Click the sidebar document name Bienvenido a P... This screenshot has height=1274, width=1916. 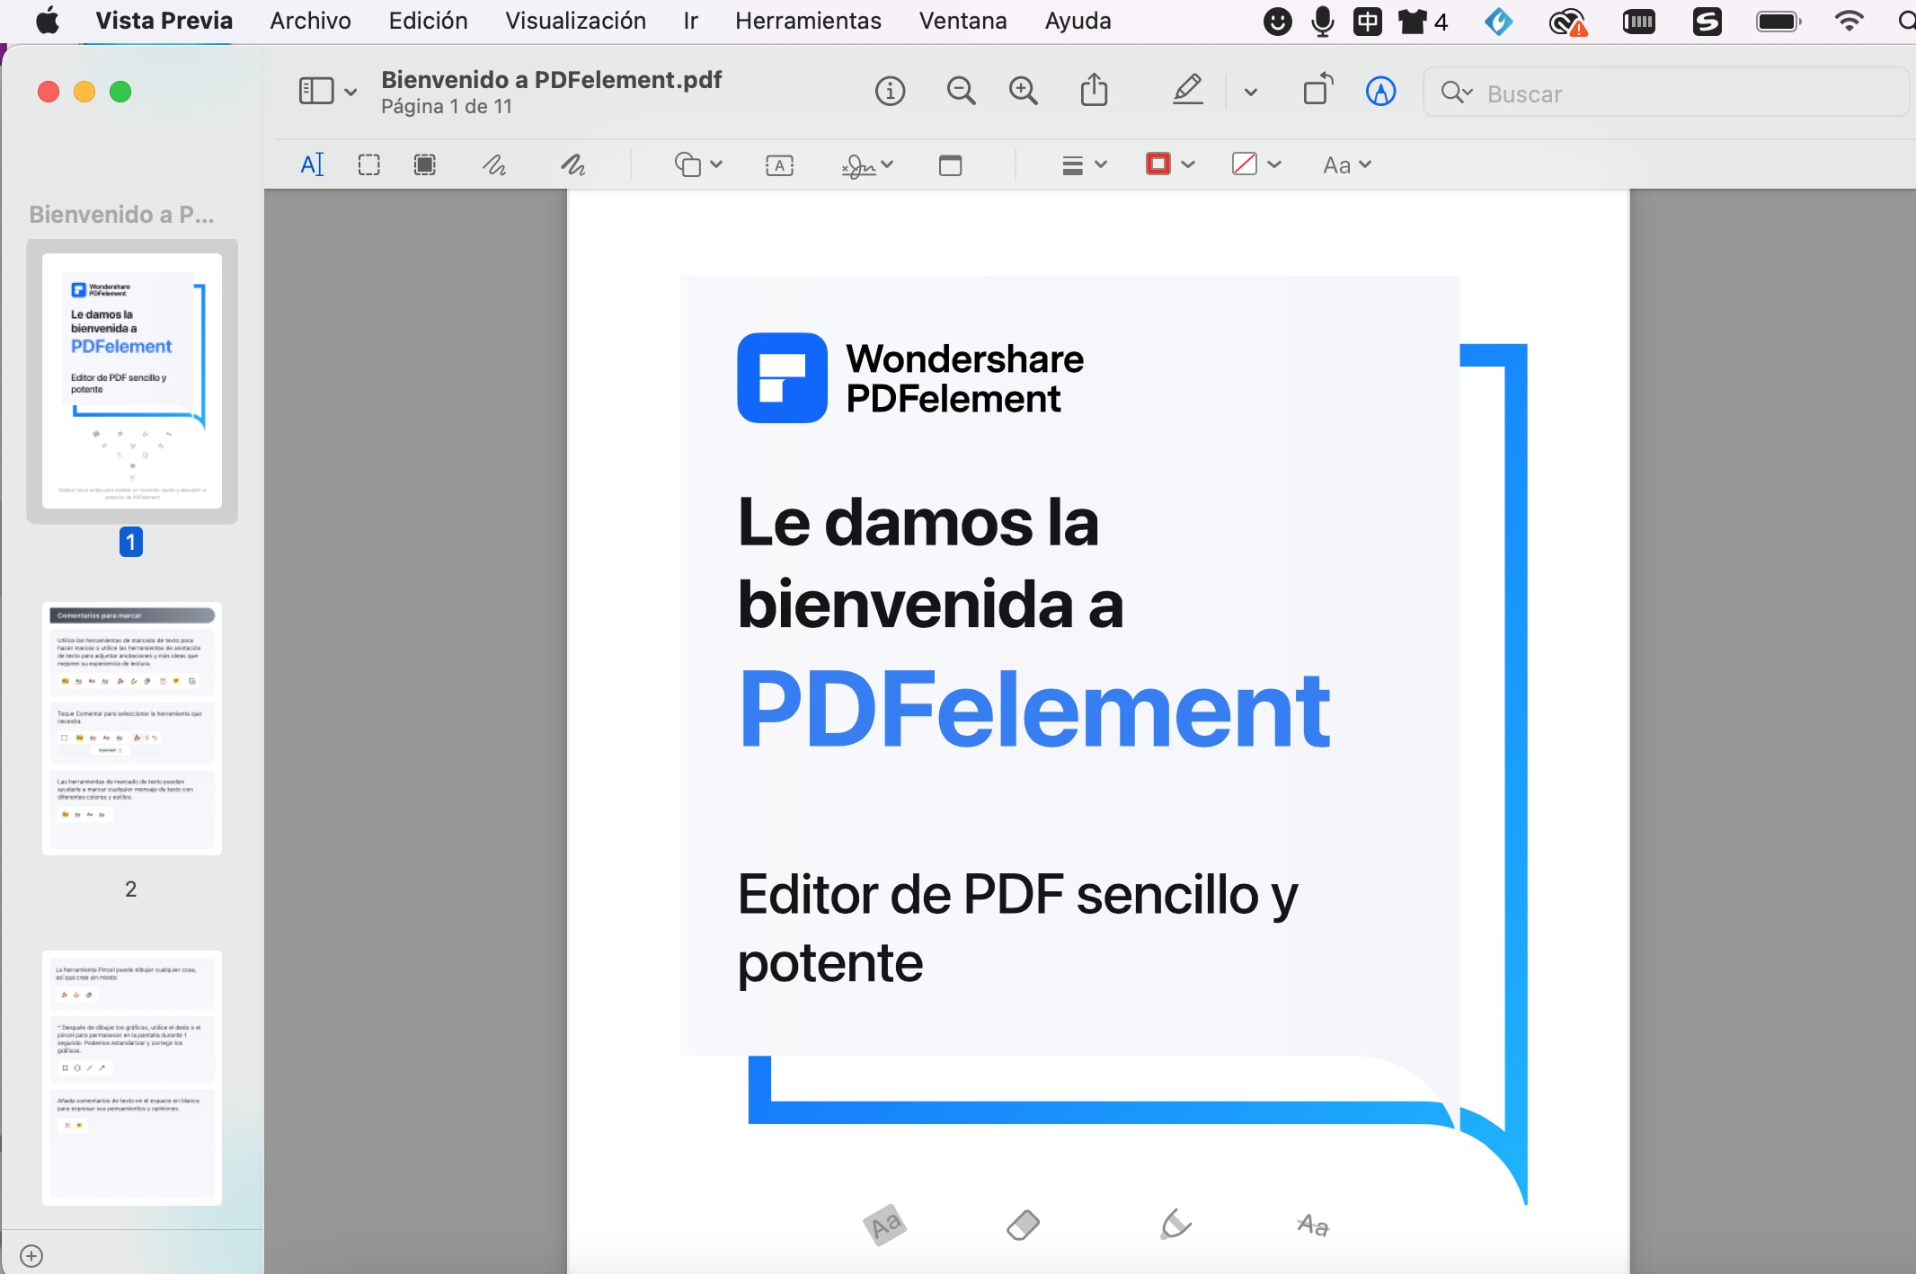pos(121,215)
